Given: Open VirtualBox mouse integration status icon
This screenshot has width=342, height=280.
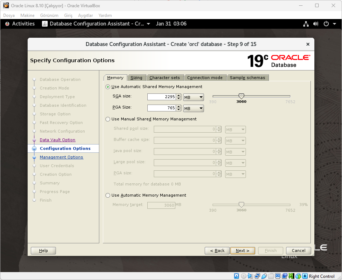Looking at the screenshot, I should click(298, 276).
